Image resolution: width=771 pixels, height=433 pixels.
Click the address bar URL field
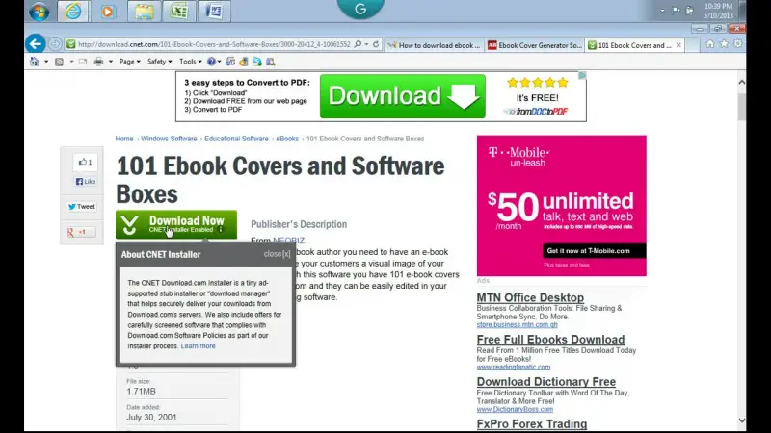point(214,44)
